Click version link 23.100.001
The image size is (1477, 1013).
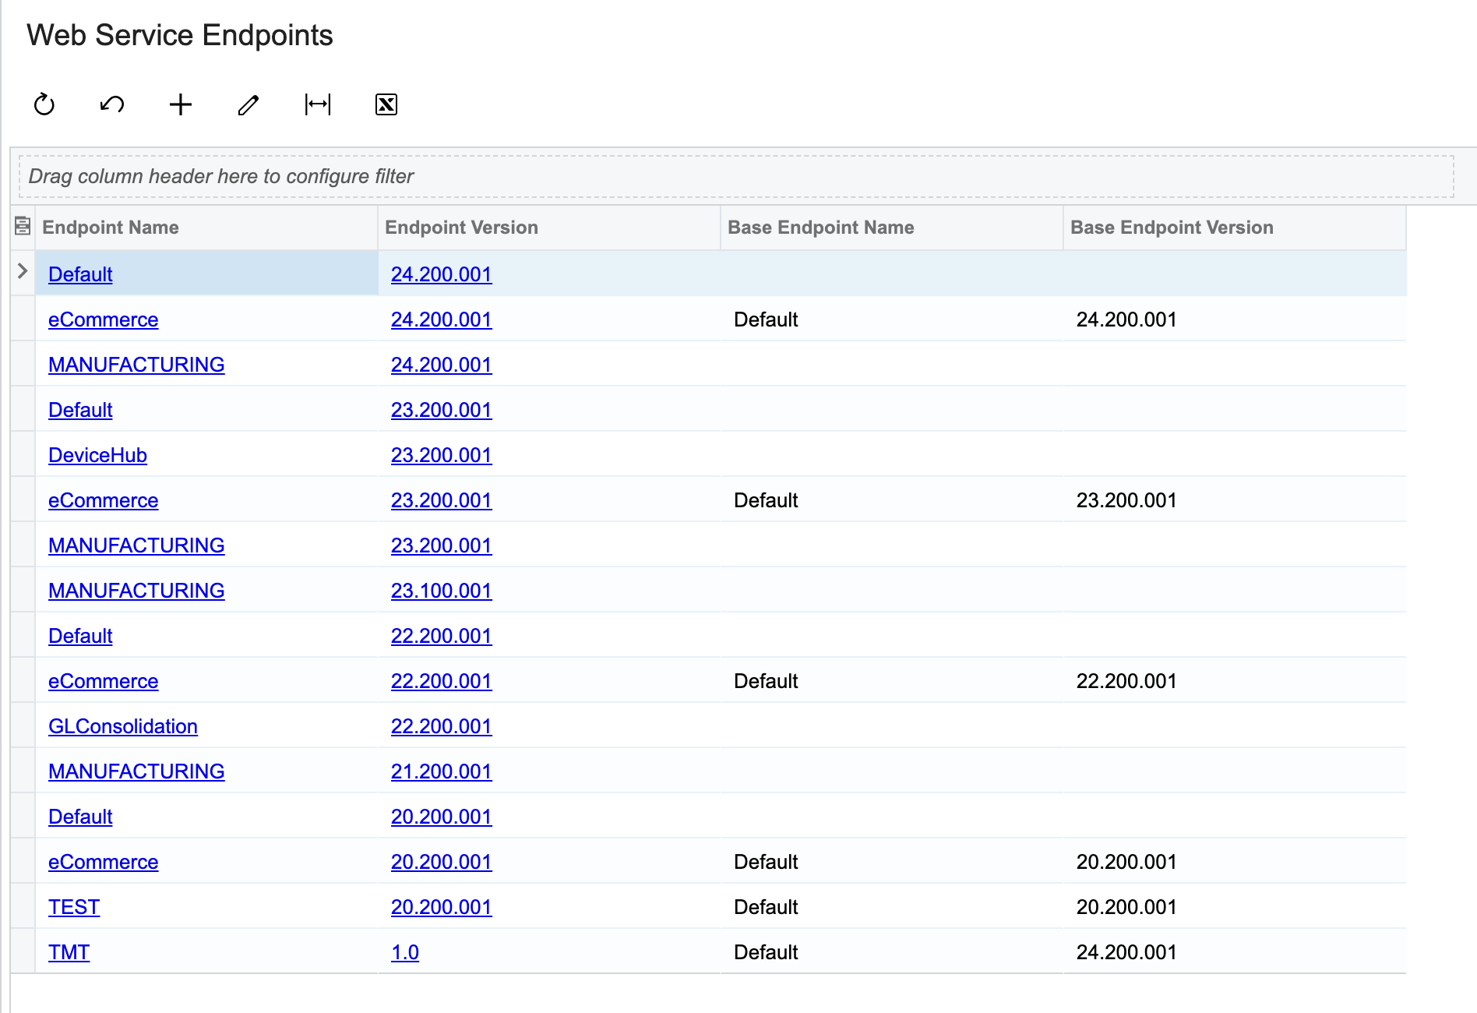pyautogui.click(x=441, y=591)
